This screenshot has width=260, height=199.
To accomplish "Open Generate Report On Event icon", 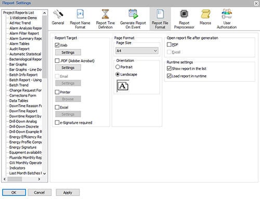I will coord(133,14).
